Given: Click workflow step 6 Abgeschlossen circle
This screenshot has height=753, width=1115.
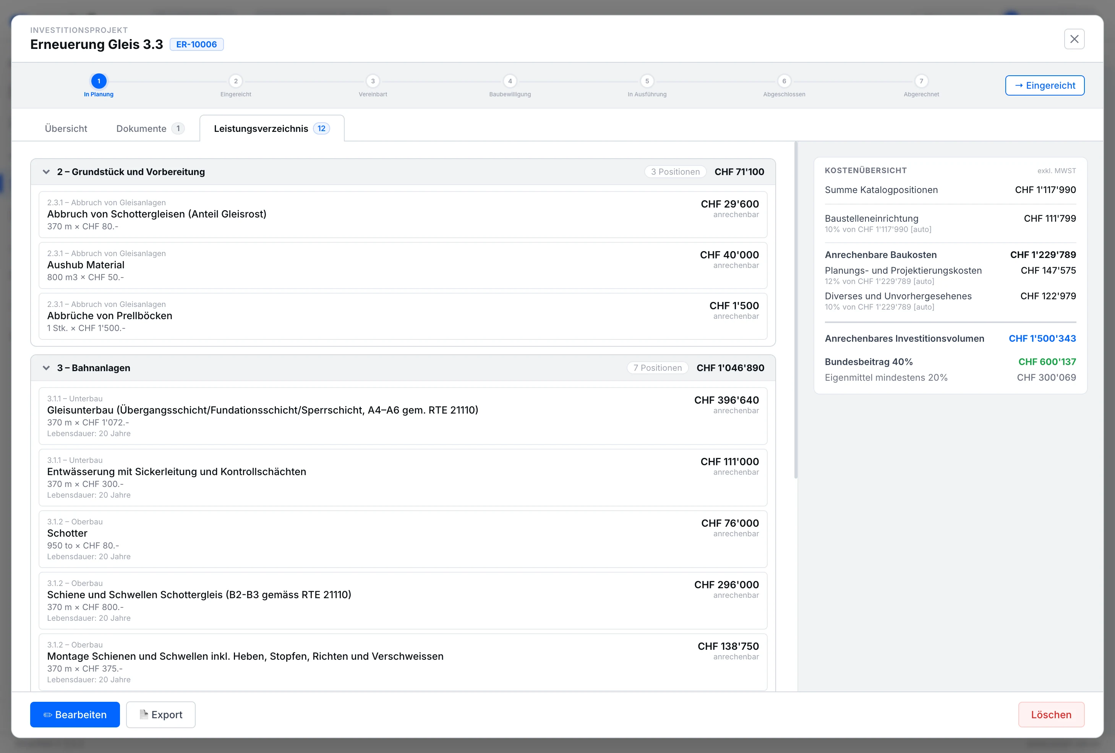Looking at the screenshot, I should (784, 81).
